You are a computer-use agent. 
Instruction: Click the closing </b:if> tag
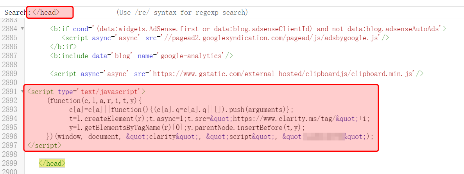click(63, 47)
